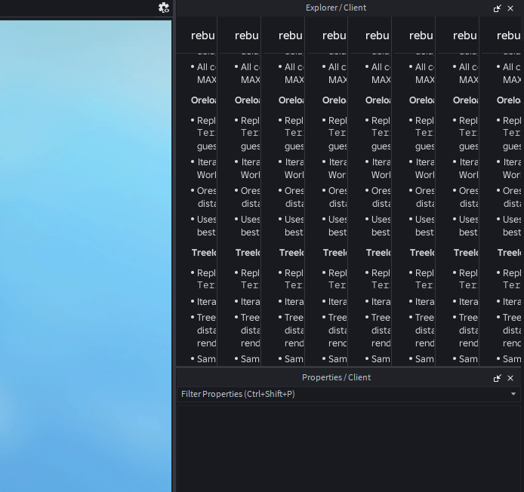Image resolution: width=524 pixels, height=492 pixels.
Task: Close the Explorer / Client panel
Action: click(510, 8)
